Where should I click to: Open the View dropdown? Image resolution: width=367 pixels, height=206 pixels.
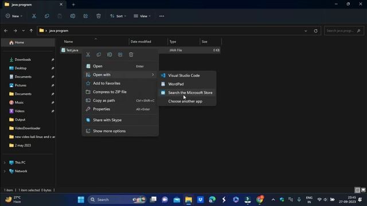(x=142, y=16)
